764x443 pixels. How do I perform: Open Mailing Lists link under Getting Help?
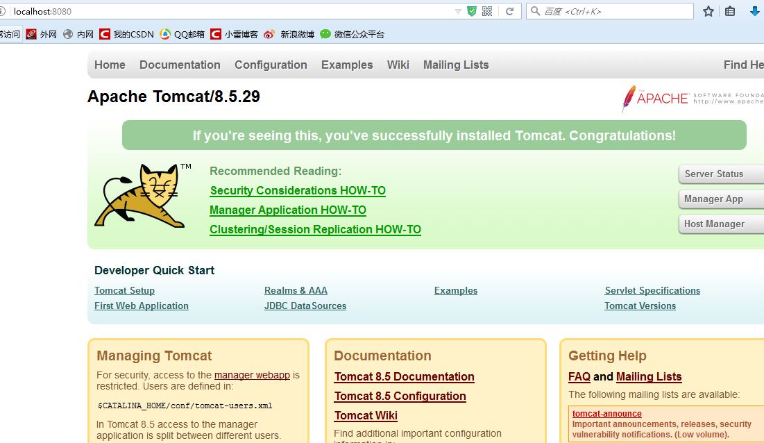coord(649,377)
